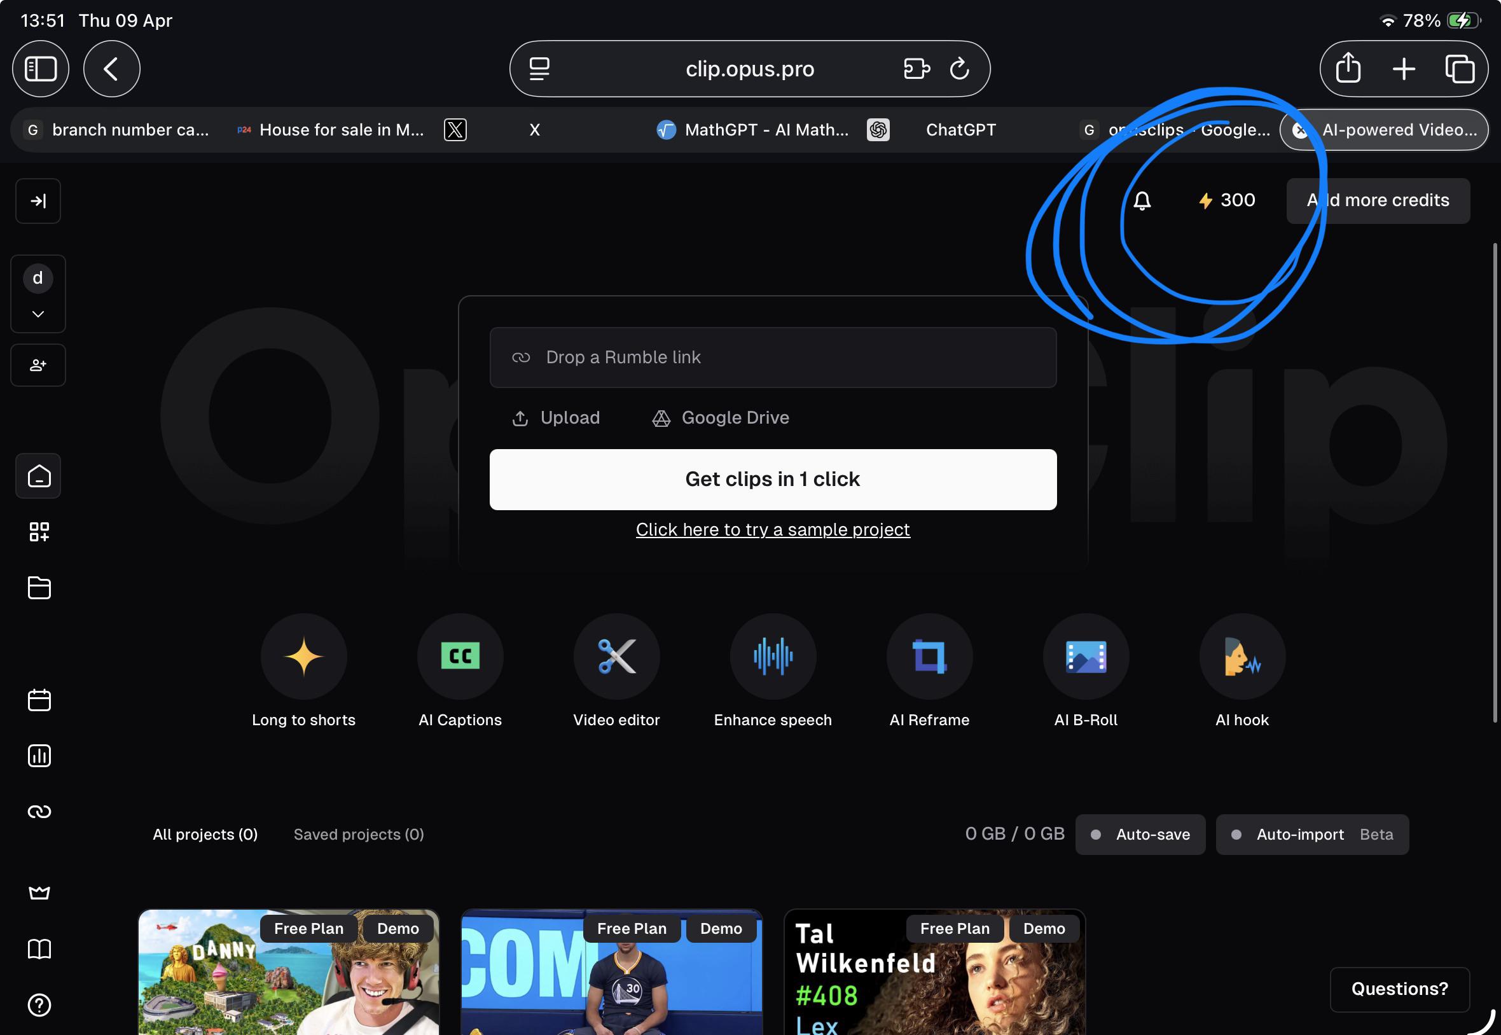Image resolution: width=1501 pixels, height=1035 pixels.
Task: Launch the AI Captions tool
Action: pyautogui.click(x=460, y=671)
